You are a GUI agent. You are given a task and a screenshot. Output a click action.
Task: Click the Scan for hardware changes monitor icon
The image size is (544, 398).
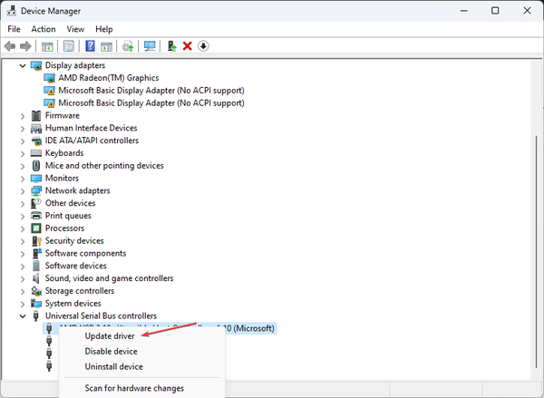point(150,46)
